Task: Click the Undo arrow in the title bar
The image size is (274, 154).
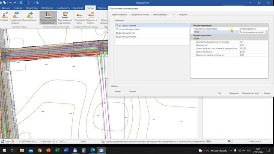Action: point(10,3)
